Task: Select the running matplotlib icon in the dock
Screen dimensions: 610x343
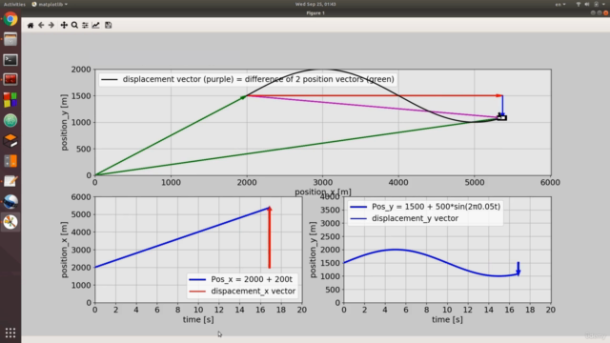Action: [10, 222]
